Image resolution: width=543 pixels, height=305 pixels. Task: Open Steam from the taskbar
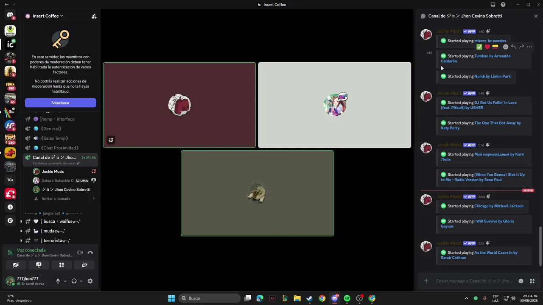pos(310,298)
